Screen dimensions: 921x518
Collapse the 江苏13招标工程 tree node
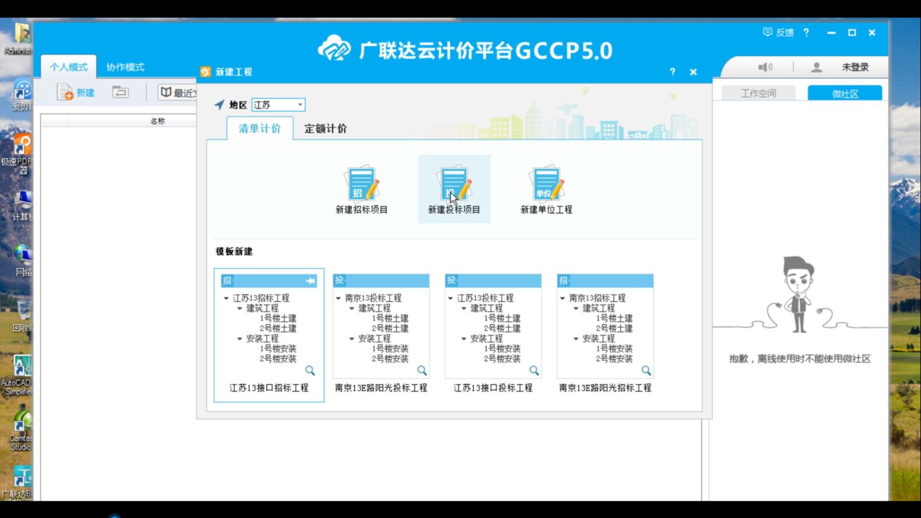[226, 299]
